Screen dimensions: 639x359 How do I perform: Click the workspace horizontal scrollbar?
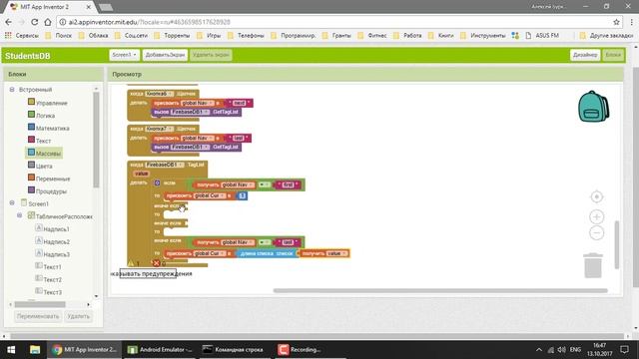point(440,290)
